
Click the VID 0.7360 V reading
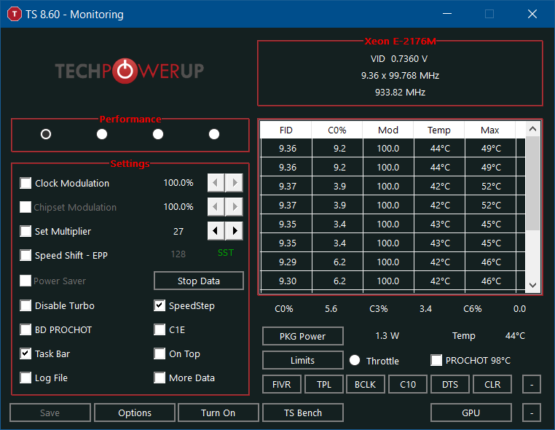click(x=399, y=59)
